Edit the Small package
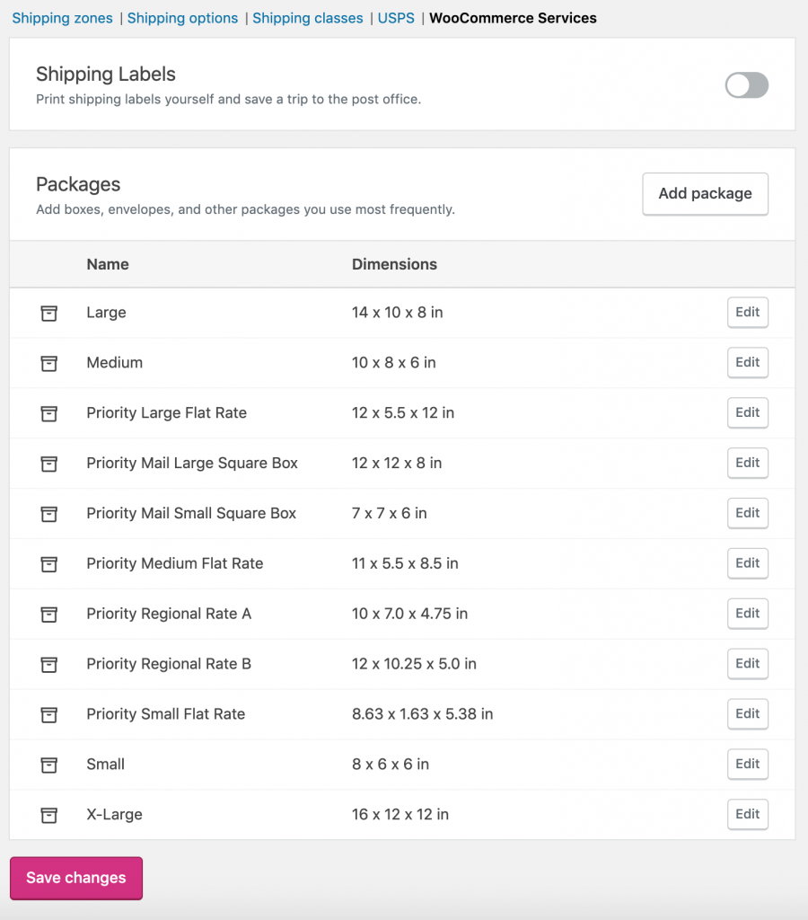808x920 pixels. [748, 764]
